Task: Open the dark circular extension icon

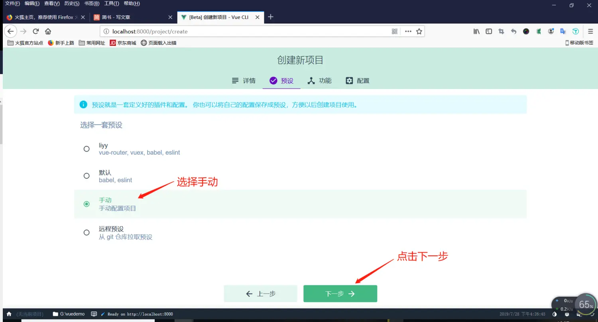Action: pyautogui.click(x=526, y=31)
